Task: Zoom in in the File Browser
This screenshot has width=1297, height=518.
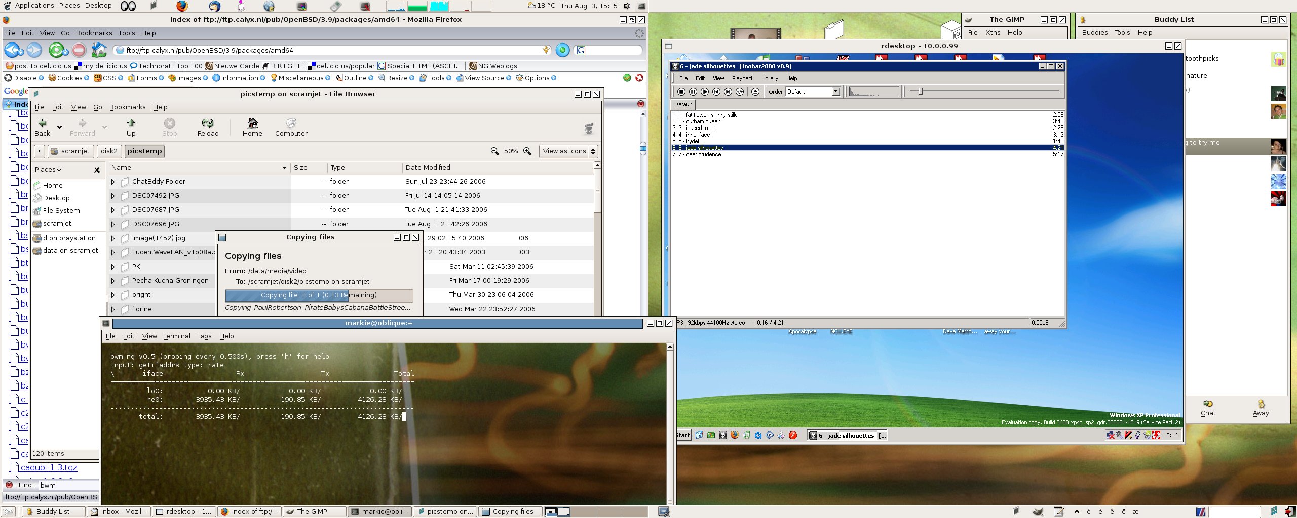Action: click(x=527, y=151)
